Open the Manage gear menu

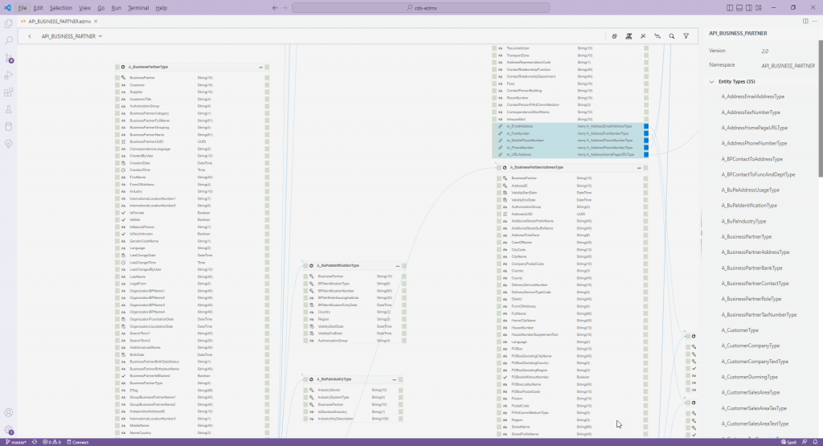(x=8, y=430)
